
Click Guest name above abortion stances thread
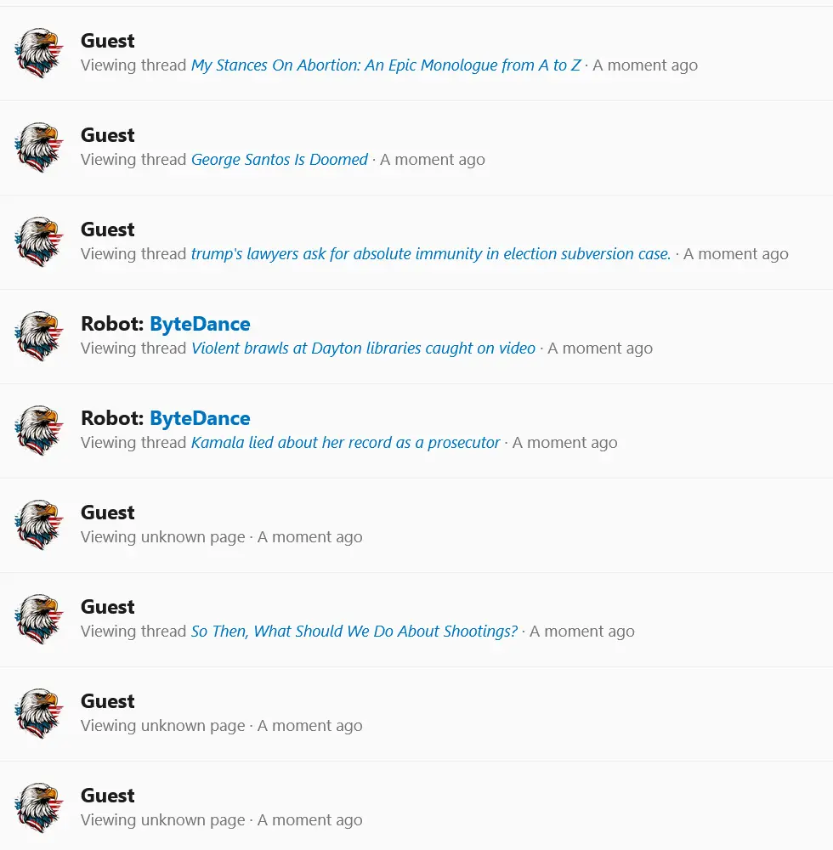point(107,41)
